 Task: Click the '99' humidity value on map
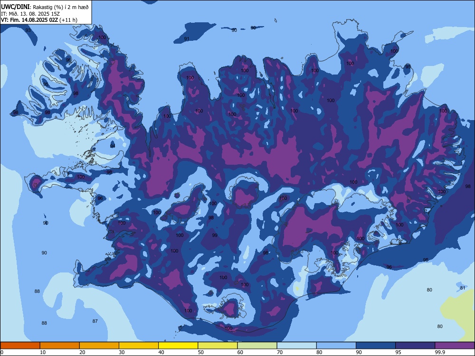(x=215, y=235)
